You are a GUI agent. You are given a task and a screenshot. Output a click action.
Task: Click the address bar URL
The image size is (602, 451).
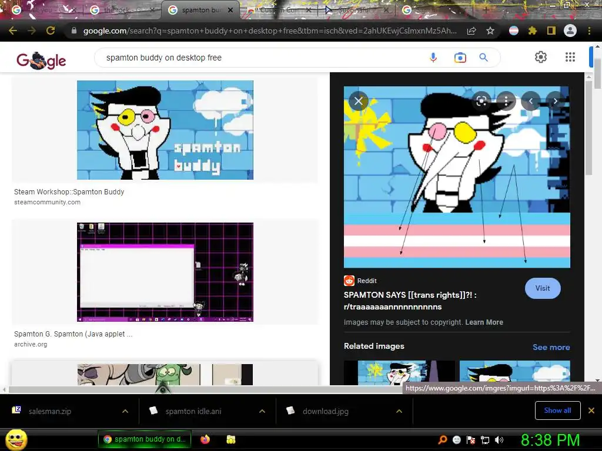tap(270, 31)
